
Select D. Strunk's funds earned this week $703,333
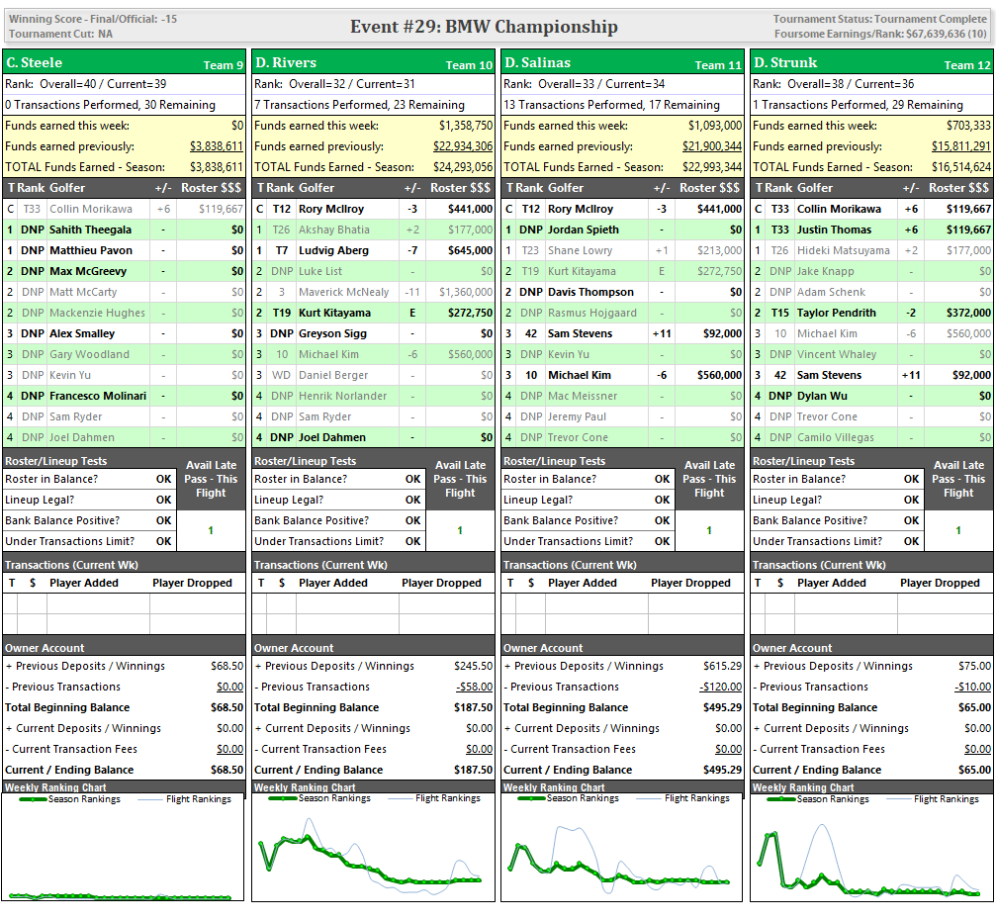[966, 126]
